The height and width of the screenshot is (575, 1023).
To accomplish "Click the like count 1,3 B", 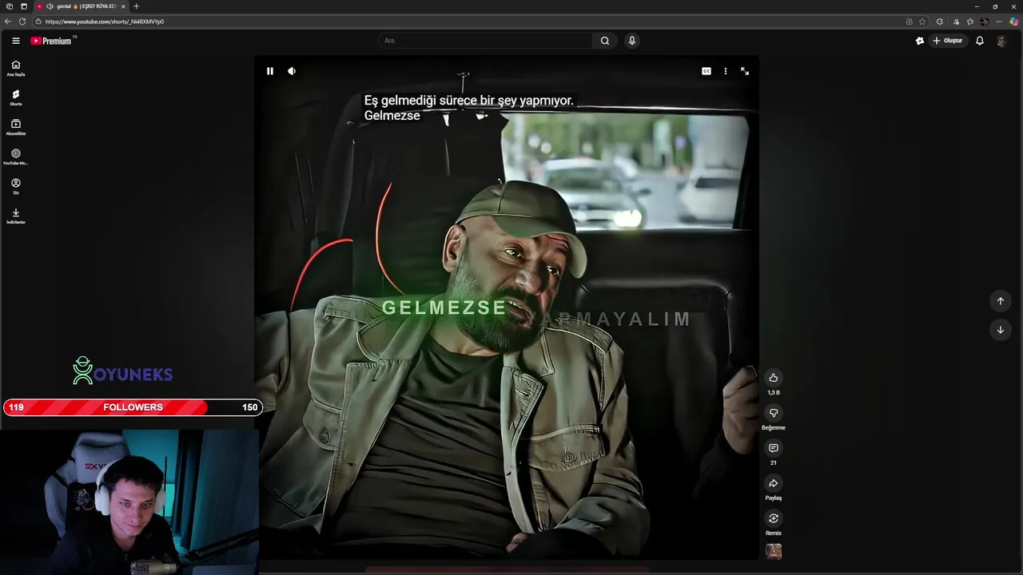I will pos(774,393).
